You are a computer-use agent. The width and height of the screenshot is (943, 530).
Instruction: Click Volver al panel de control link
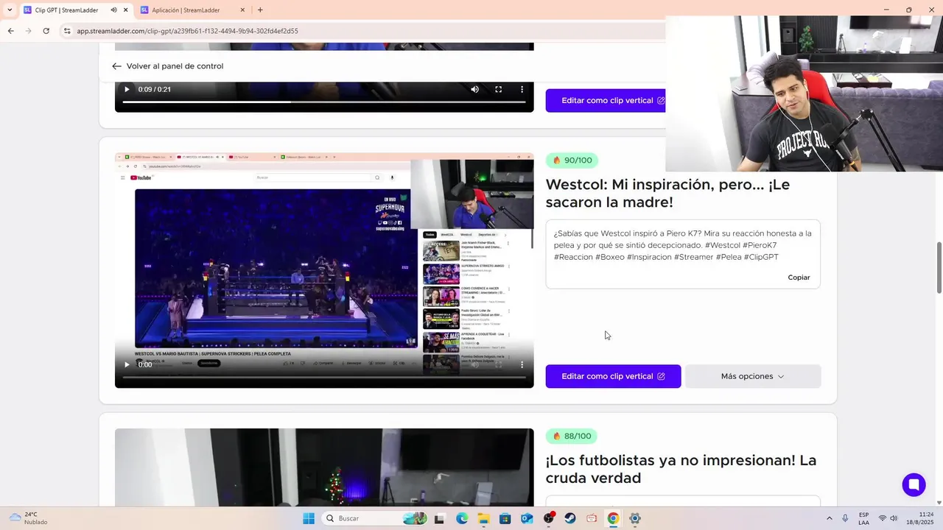(175, 66)
